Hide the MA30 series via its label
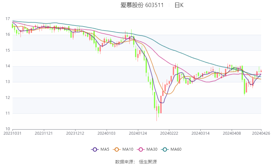The height and width of the screenshot is (165, 272). tap(152, 149)
